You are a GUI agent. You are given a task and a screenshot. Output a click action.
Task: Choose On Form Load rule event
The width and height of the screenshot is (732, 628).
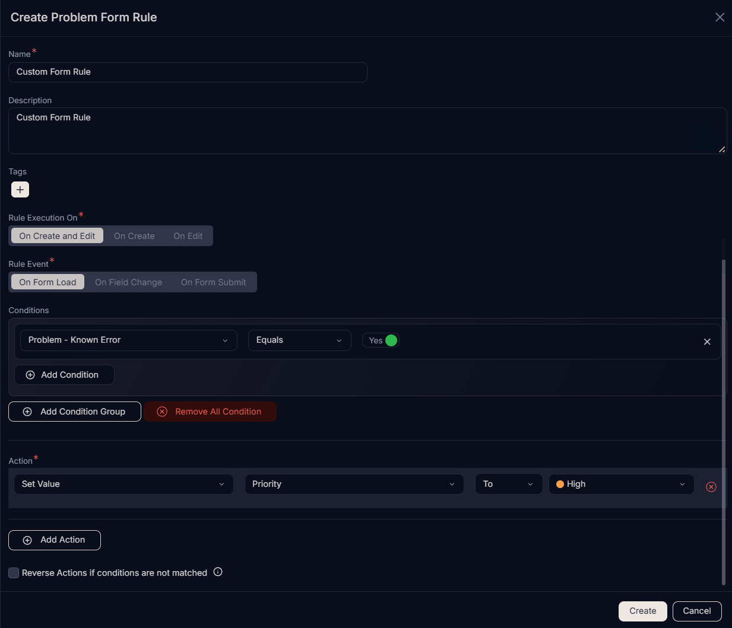(47, 282)
